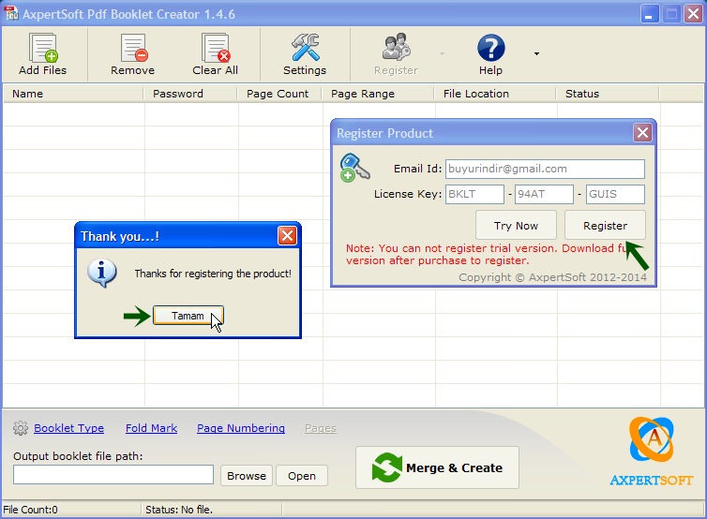Click the Try Now button

point(516,225)
